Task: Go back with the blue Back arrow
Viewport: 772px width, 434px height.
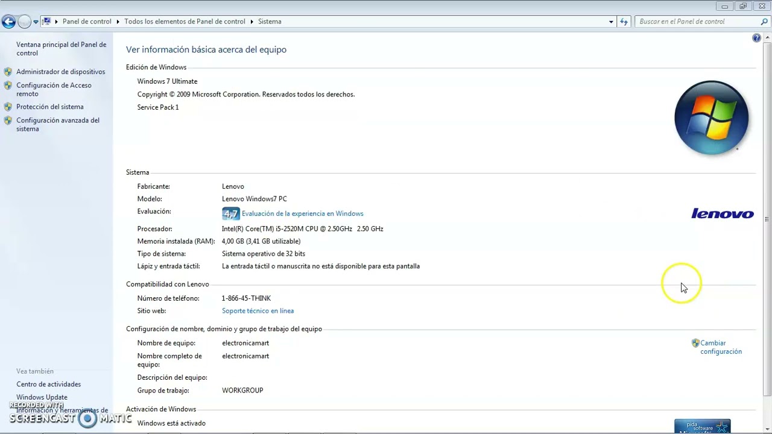Action: pyautogui.click(x=8, y=22)
